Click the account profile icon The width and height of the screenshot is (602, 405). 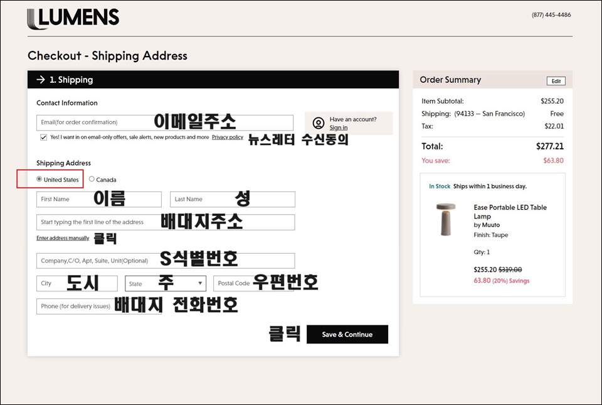[x=319, y=123]
